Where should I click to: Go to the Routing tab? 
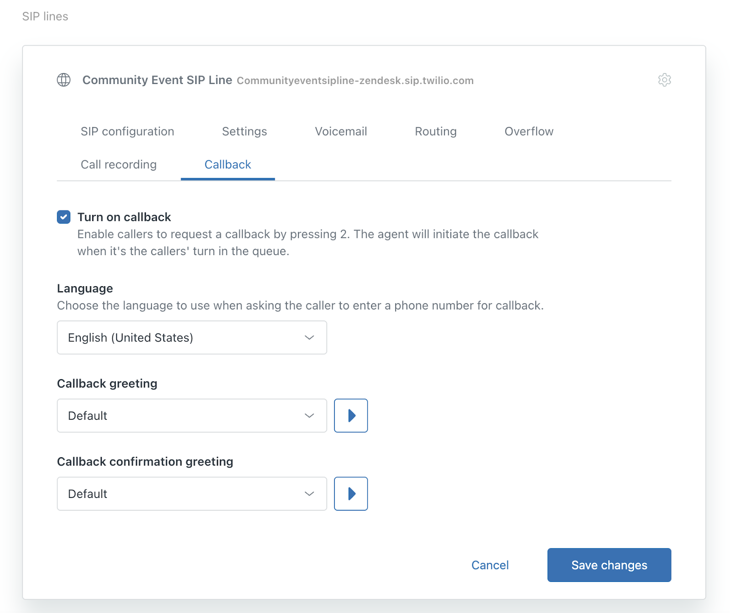pyautogui.click(x=436, y=131)
